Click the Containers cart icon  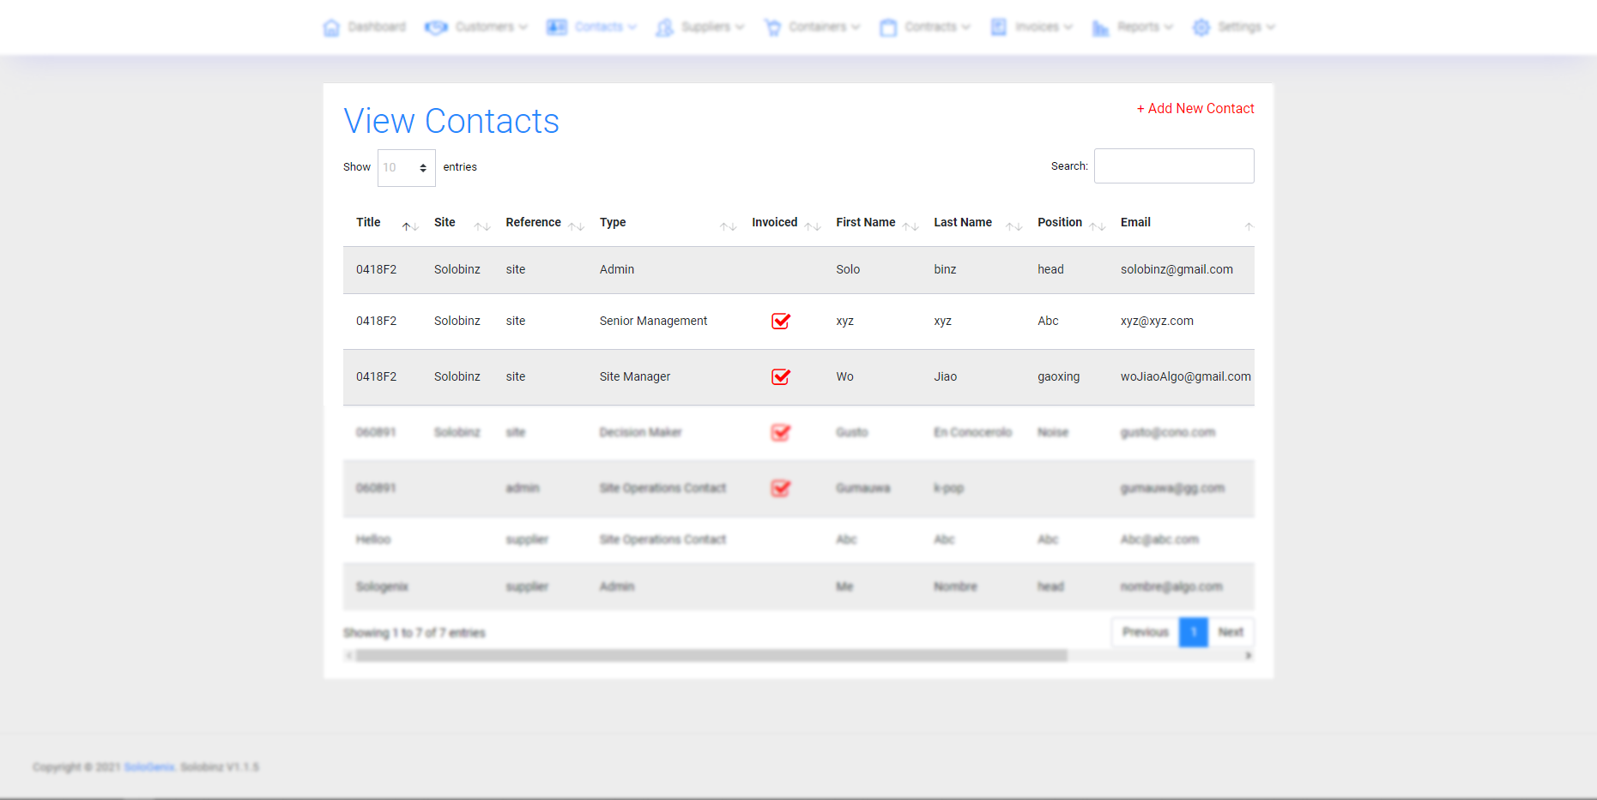tap(772, 27)
